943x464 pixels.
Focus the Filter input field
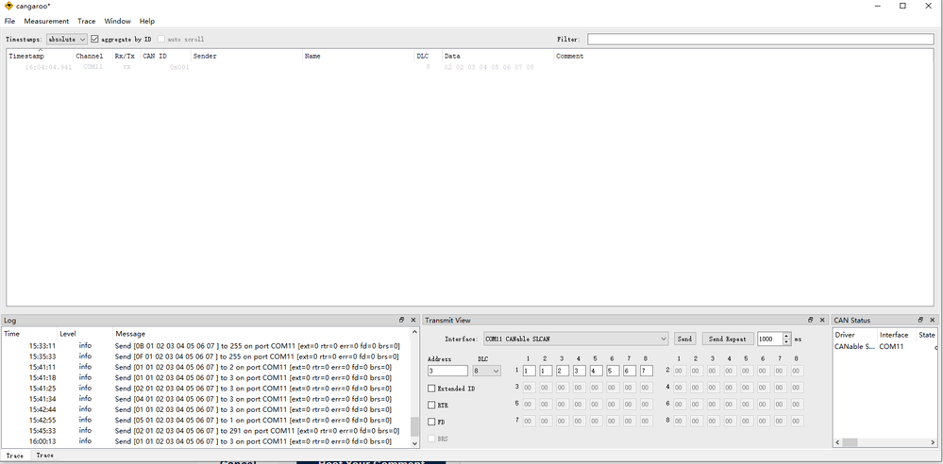coord(760,39)
